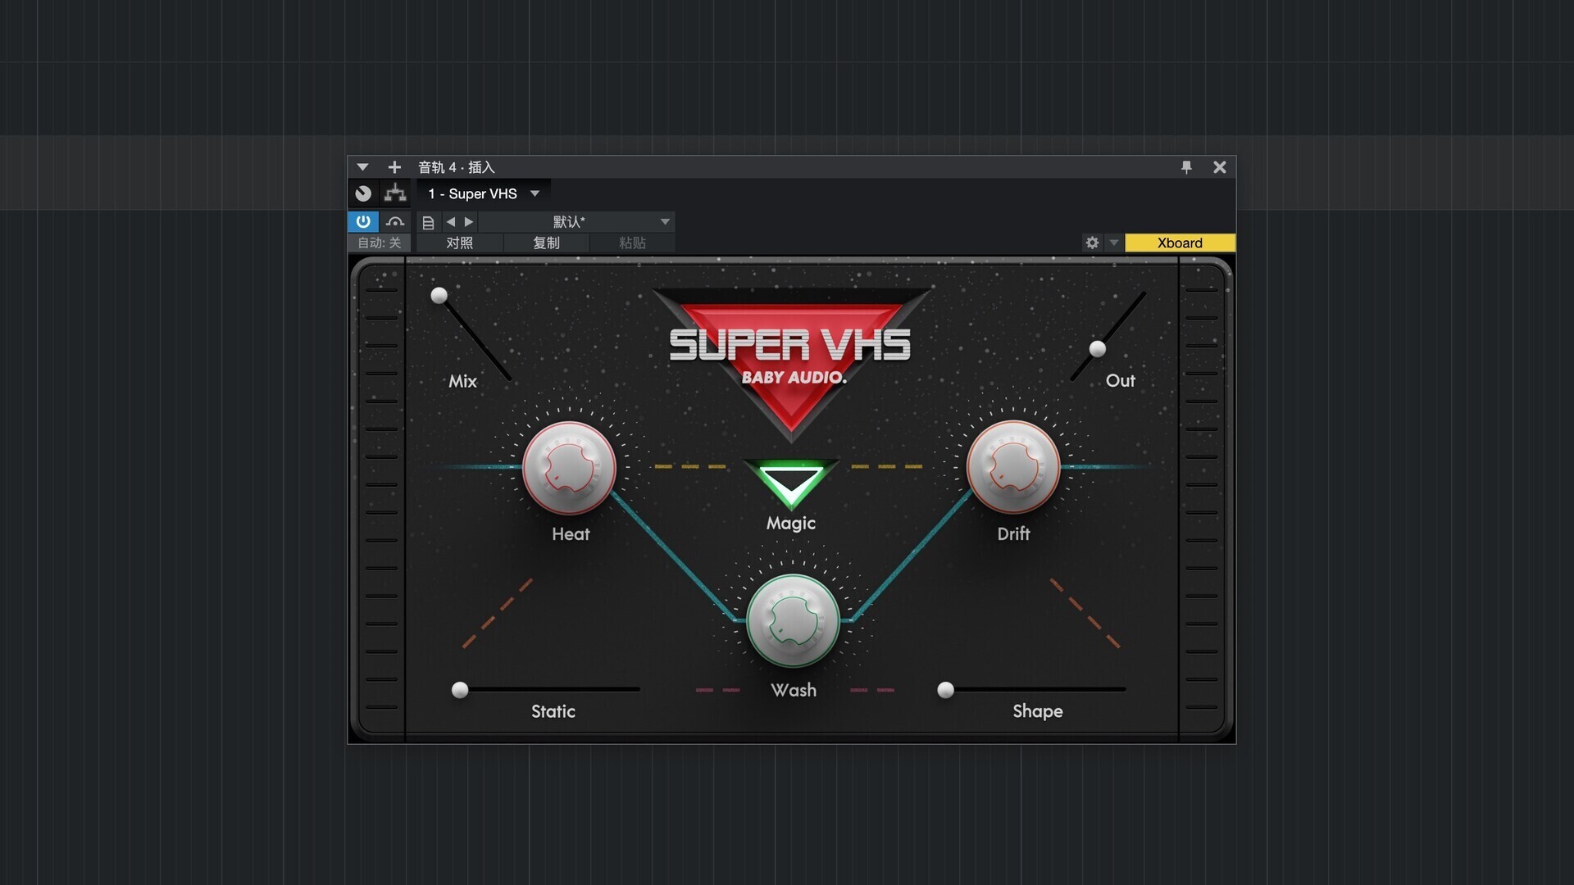Open the preset file menu icon
The height and width of the screenshot is (885, 1574).
[x=428, y=222]
